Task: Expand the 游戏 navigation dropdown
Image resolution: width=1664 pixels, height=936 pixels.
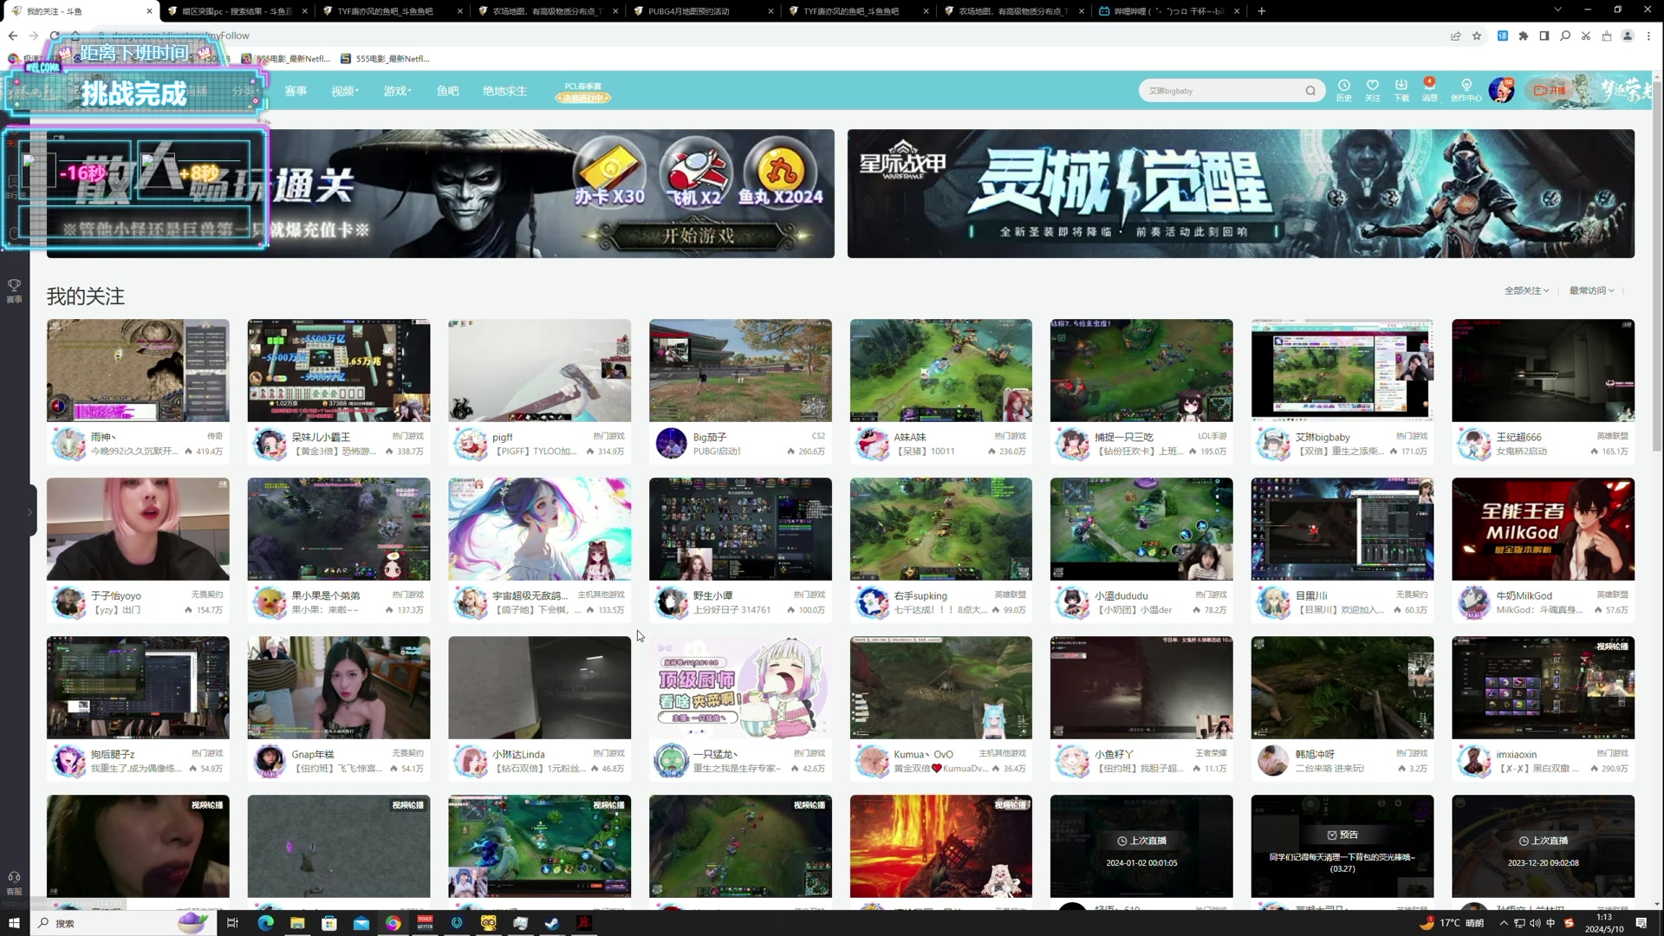Action: click(397, 91)
